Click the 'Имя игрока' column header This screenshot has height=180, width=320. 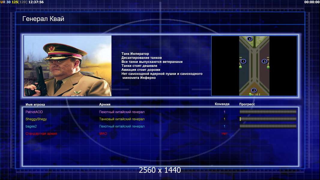pyautogui.click(x=35, y=105)
